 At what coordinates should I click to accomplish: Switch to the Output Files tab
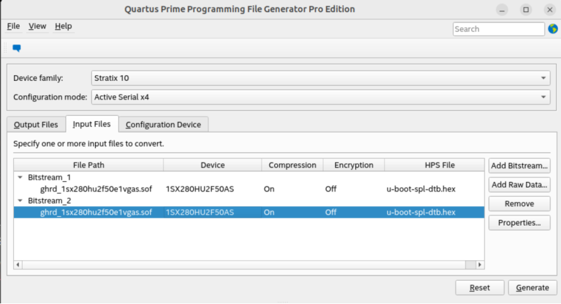click(x=36, y=125)
